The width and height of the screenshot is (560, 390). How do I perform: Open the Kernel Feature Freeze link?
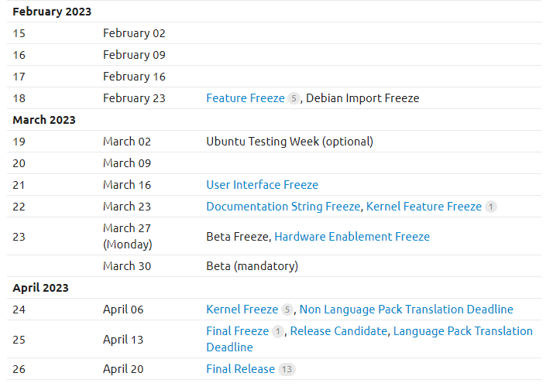pos(424,207)
